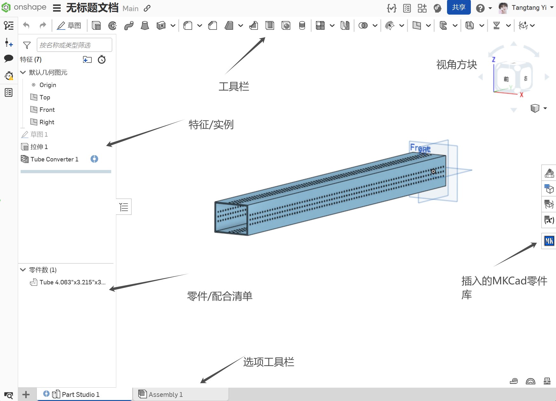Select the Boolean tool

363,25
